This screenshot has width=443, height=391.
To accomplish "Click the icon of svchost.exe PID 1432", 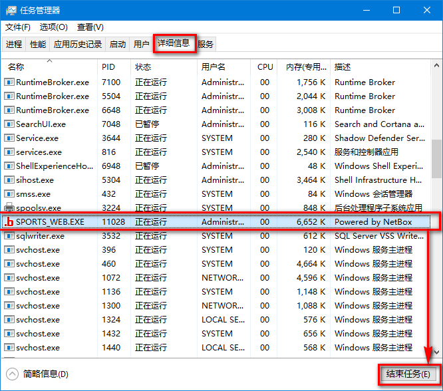I will (x=9, y=333).
